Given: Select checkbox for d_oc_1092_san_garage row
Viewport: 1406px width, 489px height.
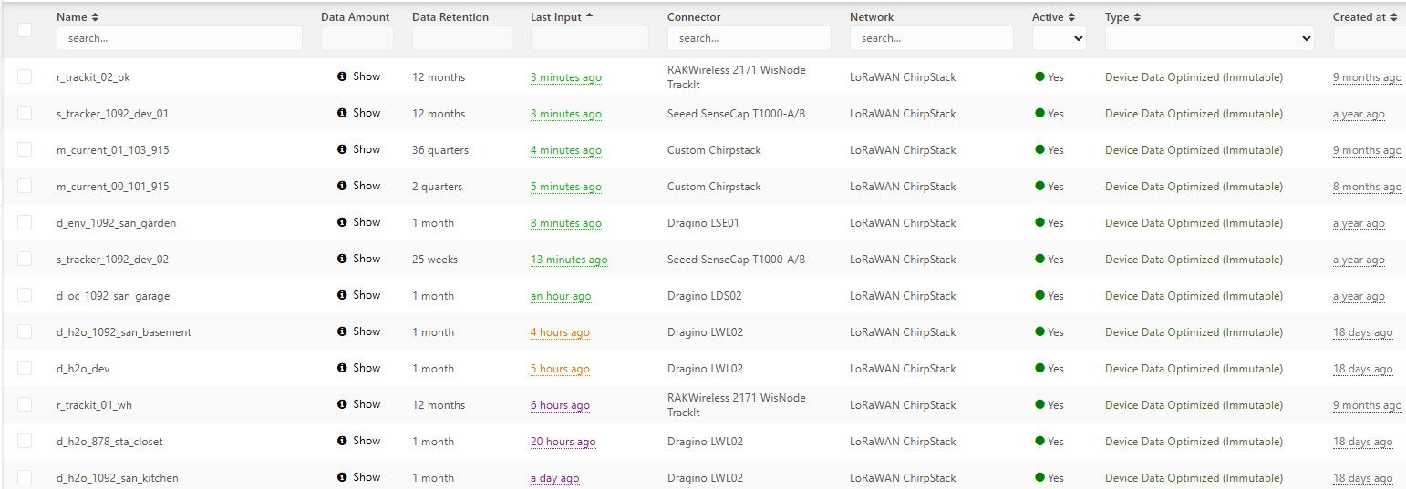Looking at the screenshot, I should [x=25, y=295].
